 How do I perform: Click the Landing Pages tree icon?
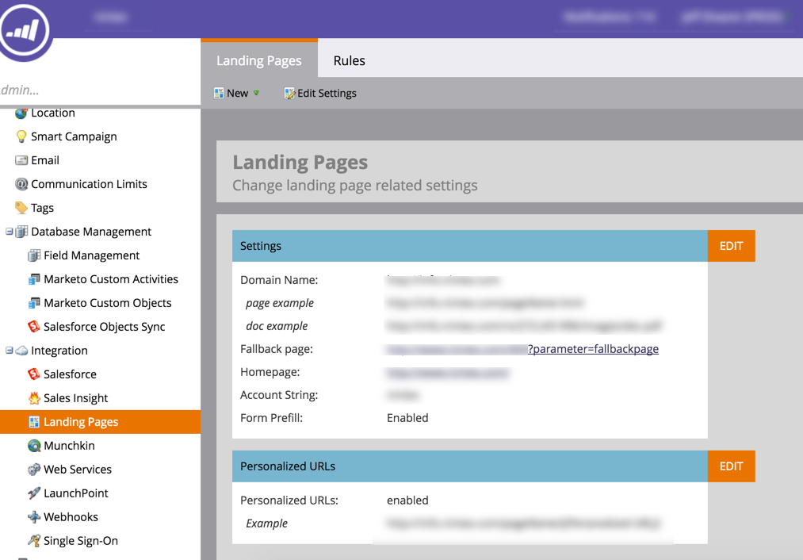[34, 422]
